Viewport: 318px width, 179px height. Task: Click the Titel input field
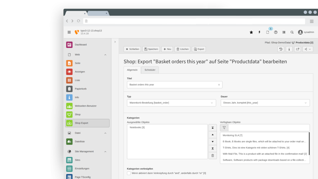[x=172, y=85]
